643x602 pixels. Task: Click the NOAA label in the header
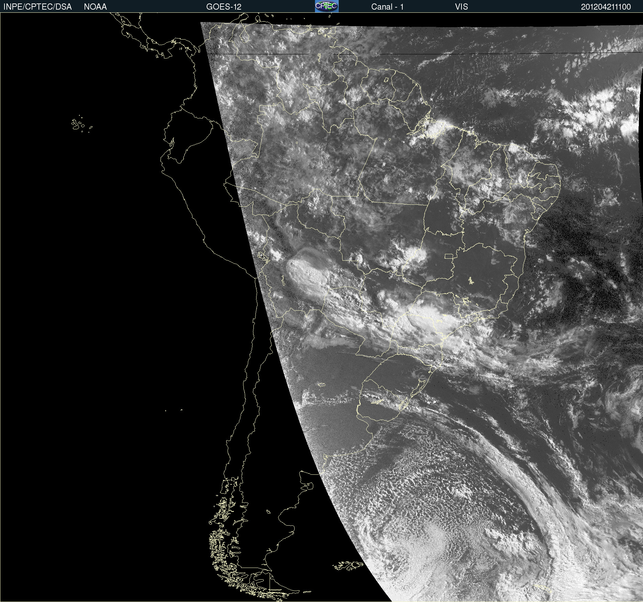95,7
